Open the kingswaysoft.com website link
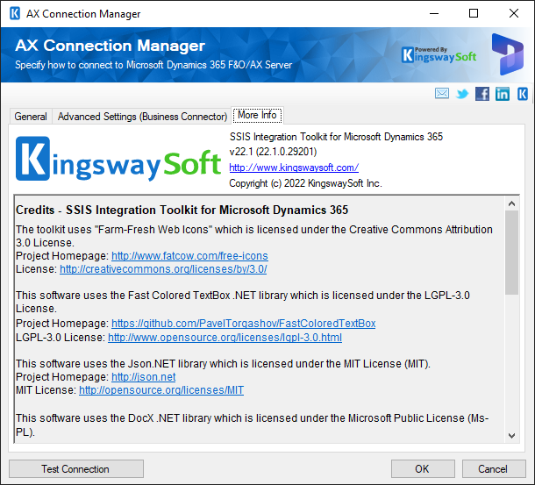 (294, 168)
